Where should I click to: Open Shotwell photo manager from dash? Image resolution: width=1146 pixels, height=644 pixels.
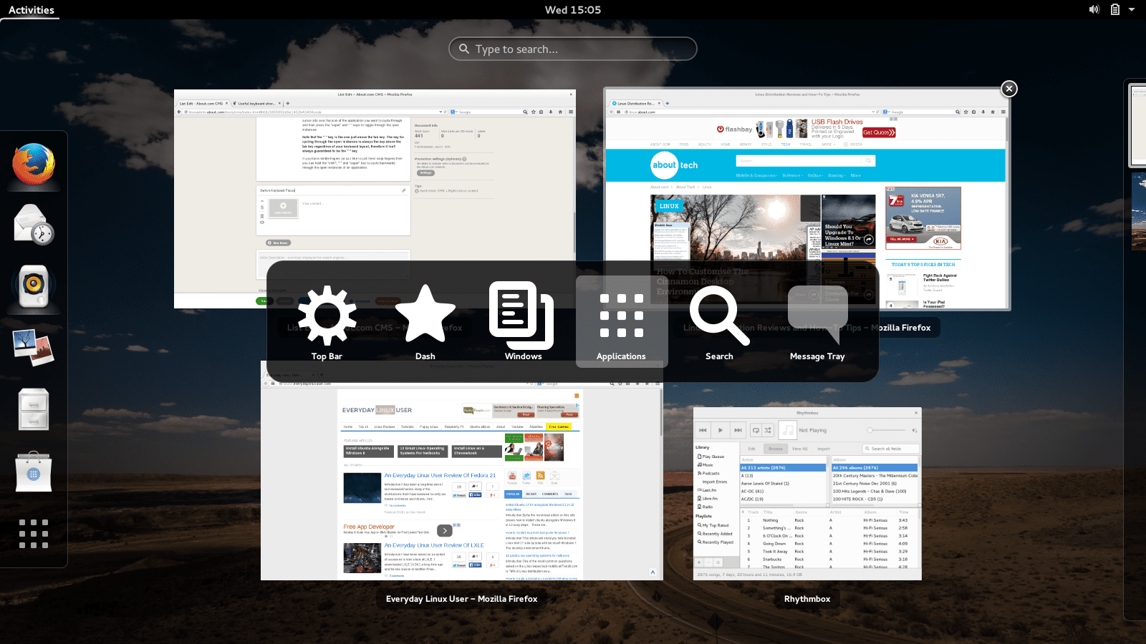34,347
